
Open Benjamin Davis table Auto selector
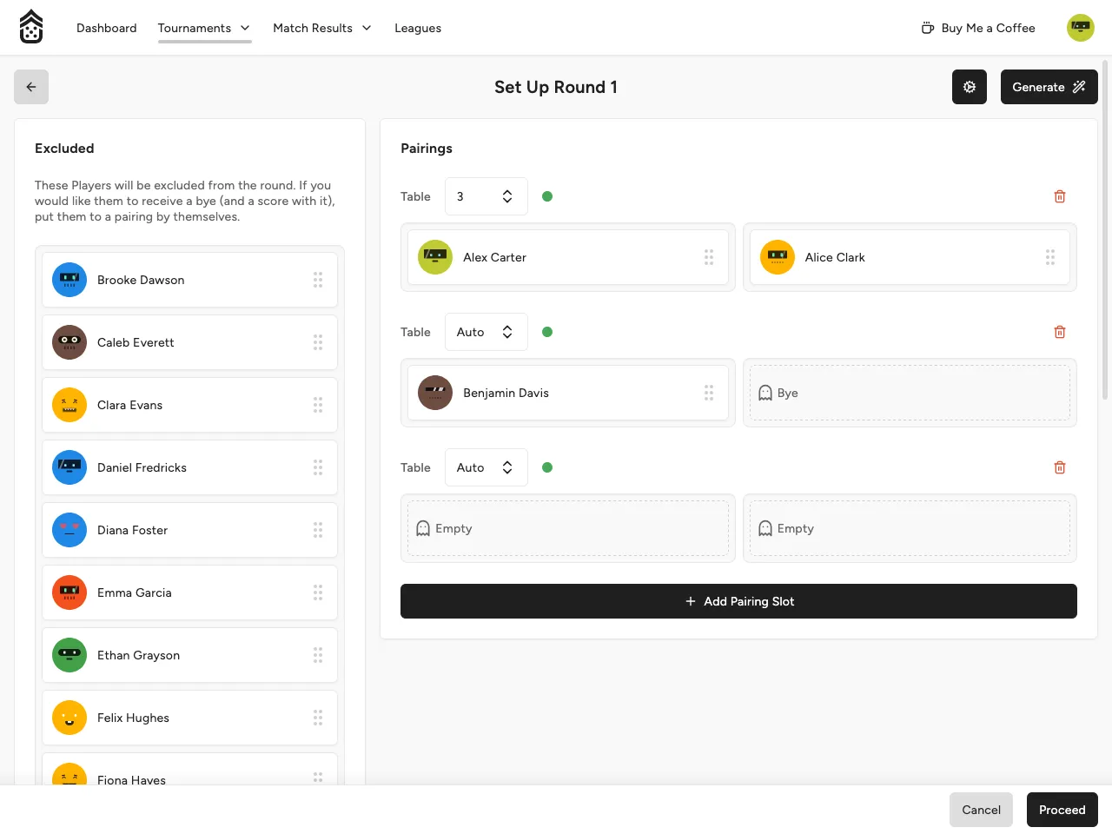click(x=486, y=332)
